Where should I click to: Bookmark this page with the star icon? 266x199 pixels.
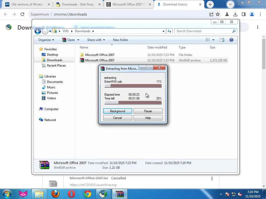[218, 15]
